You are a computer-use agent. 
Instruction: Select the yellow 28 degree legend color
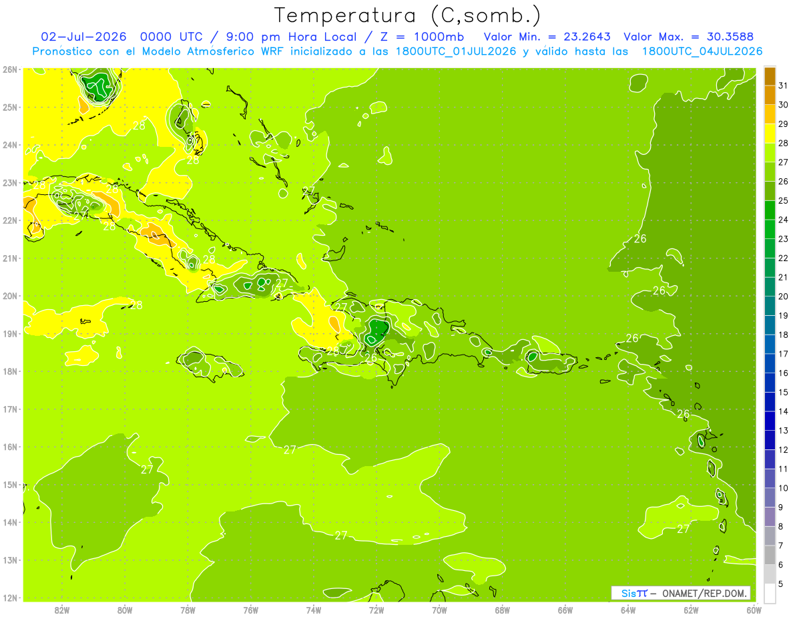(770, 134)
